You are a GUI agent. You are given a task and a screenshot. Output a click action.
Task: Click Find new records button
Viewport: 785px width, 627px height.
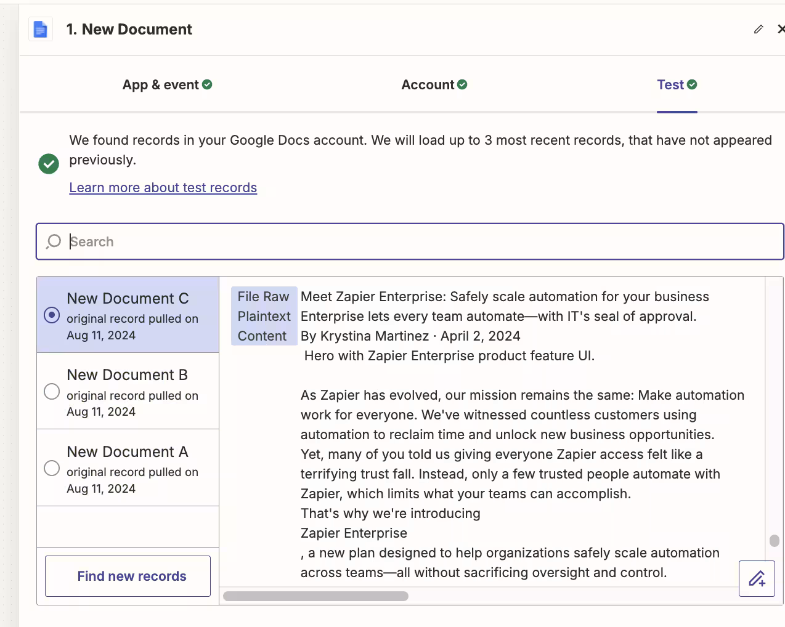(128, 576)
